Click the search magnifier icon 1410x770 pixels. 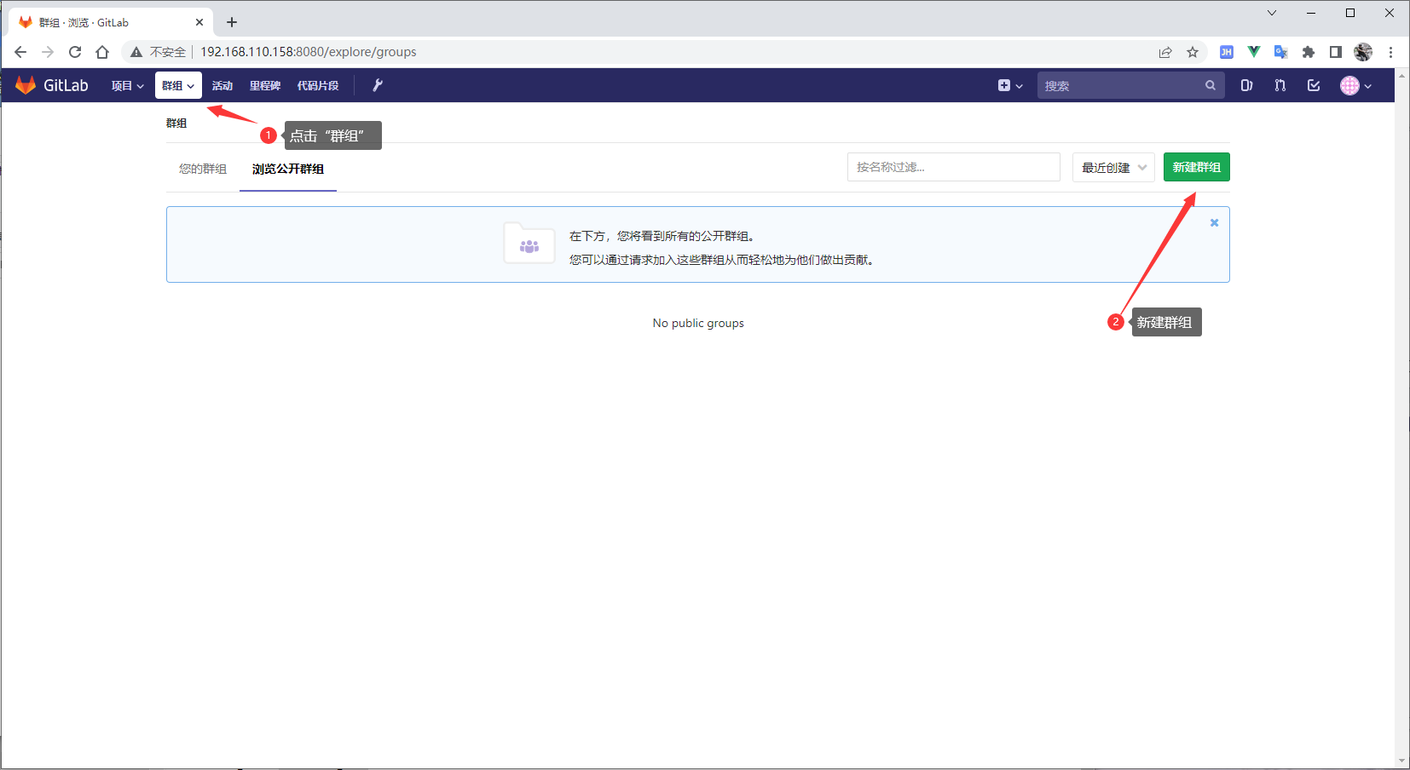click(x=1211, y=85)
